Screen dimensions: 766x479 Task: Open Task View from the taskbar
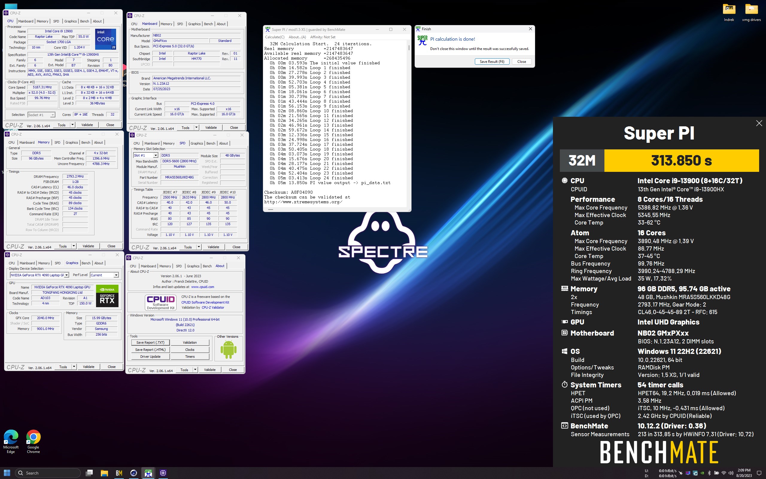[89, 473]
